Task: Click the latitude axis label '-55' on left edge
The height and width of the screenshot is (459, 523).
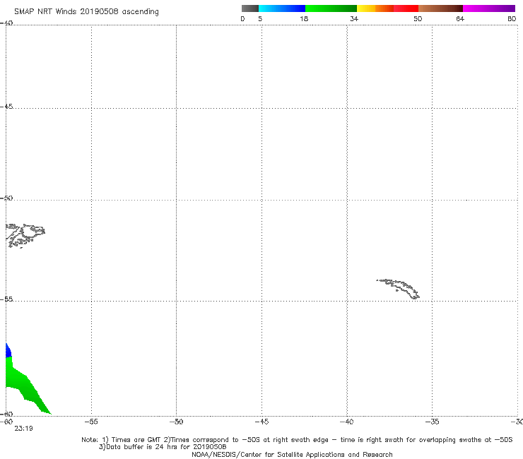Action: [x=6, y=299]
